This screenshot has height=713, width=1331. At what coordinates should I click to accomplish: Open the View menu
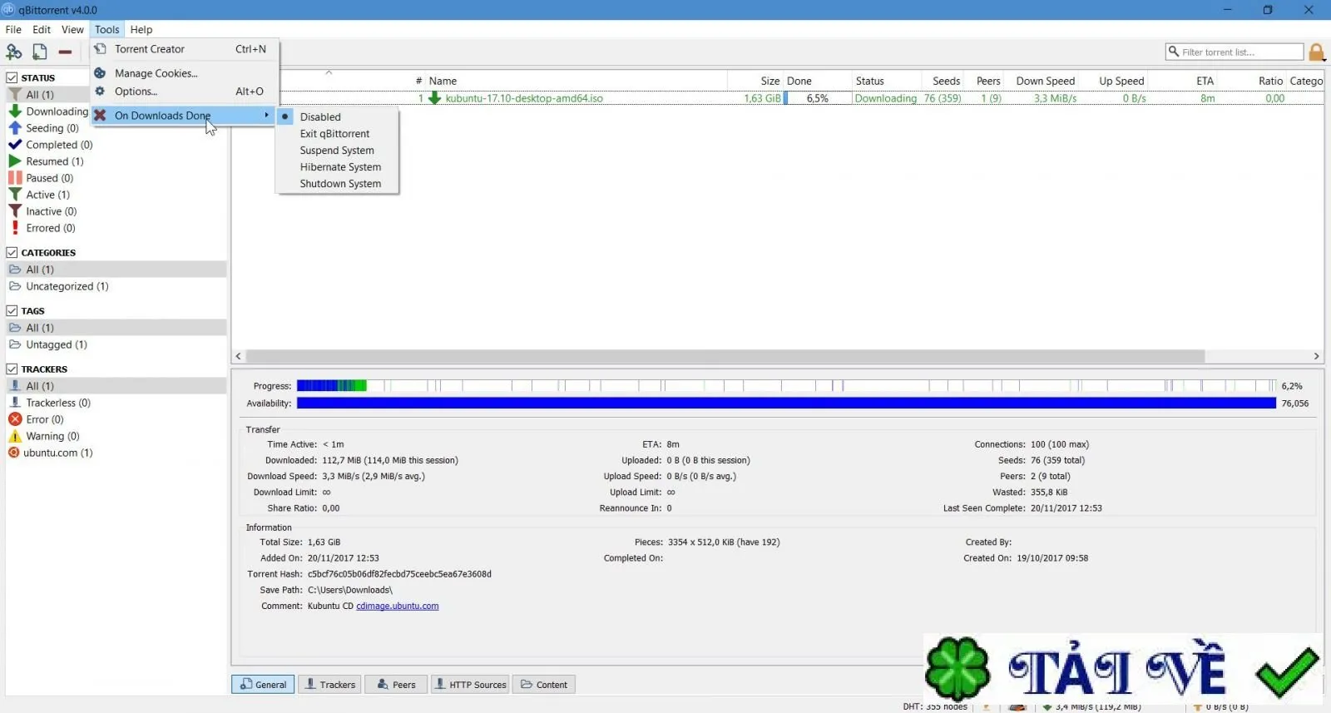tap(72, 29)
